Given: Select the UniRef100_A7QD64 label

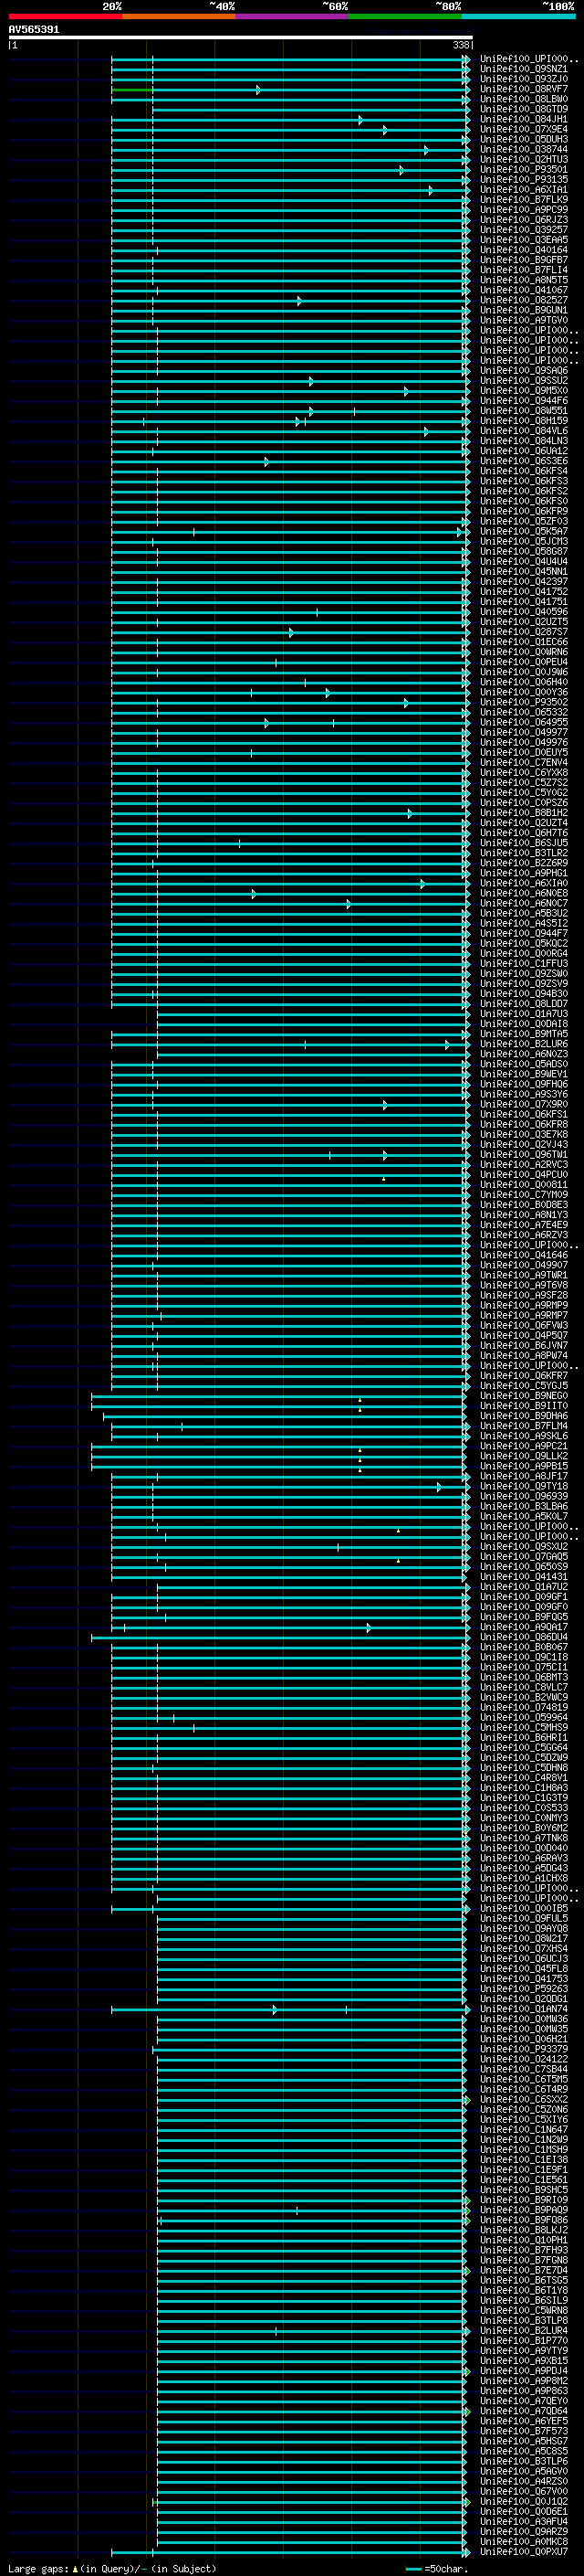Looking at the screenshot, I should pos(523,2411).
